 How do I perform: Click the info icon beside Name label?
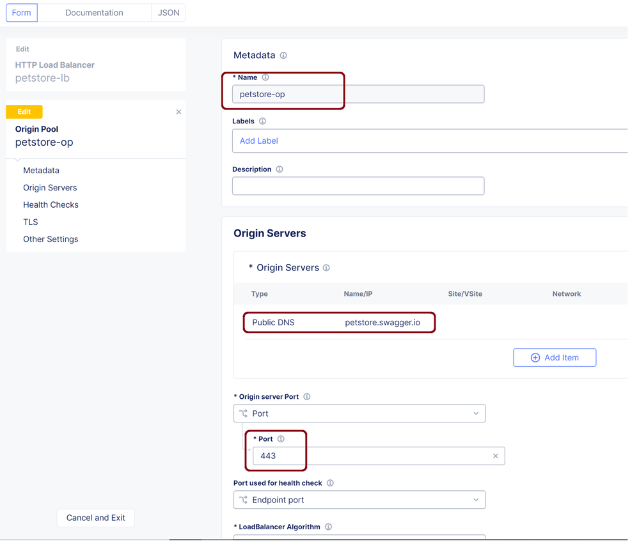coord(265,77)
